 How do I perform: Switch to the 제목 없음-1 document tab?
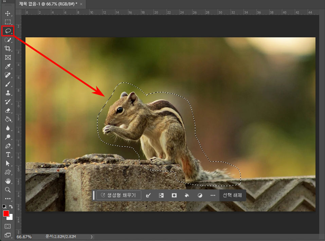(48, 4)
